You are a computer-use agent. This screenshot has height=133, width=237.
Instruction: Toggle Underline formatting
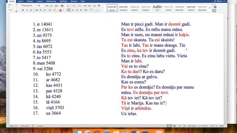click(x=31, y=10)
